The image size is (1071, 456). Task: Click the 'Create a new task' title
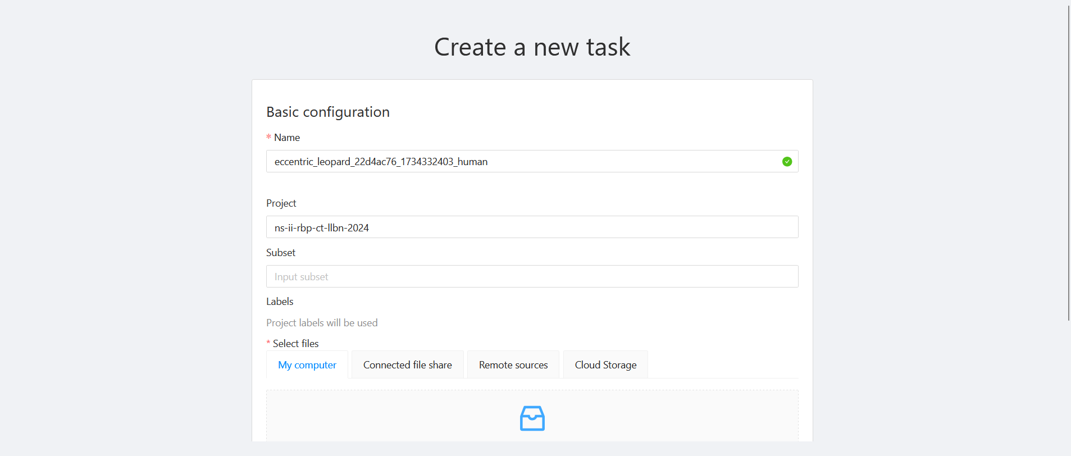532,47
